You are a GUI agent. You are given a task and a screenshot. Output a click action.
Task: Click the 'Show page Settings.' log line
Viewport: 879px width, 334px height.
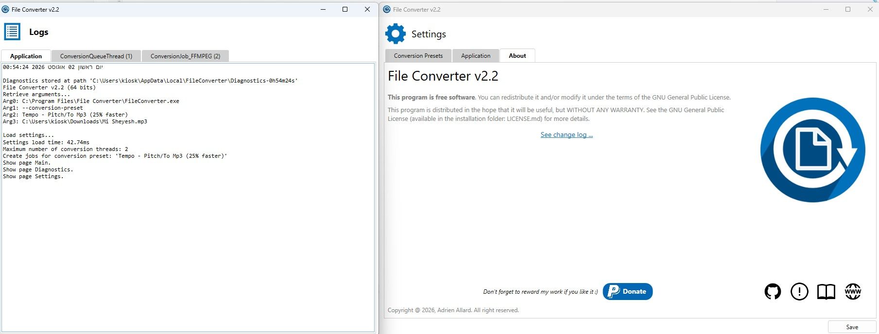(33, 176)
